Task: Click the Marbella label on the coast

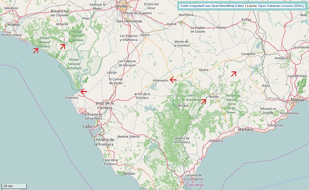Action: tap(245, 129)
